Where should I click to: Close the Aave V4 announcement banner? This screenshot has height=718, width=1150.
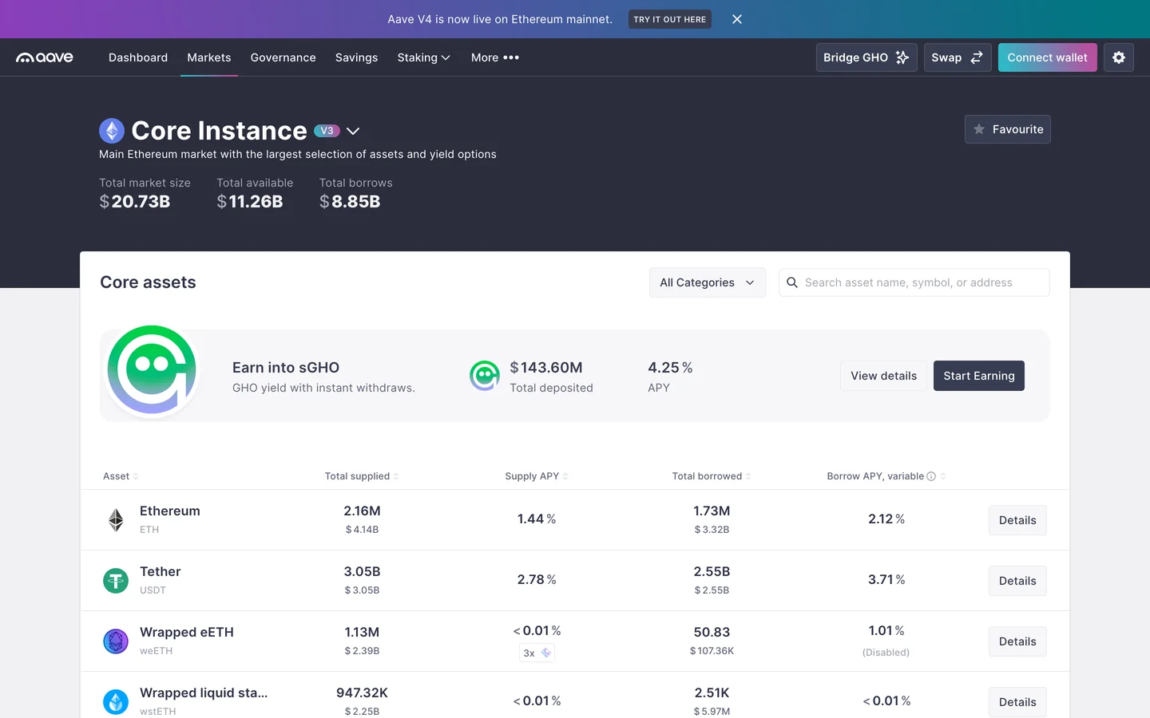tap(737, 19)
